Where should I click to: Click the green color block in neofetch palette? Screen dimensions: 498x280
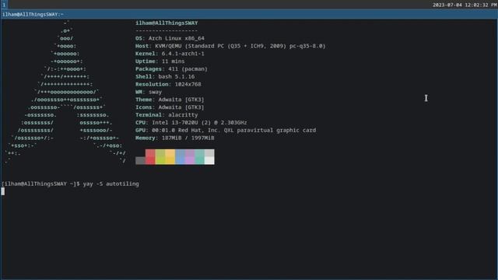tap(160, 157)
